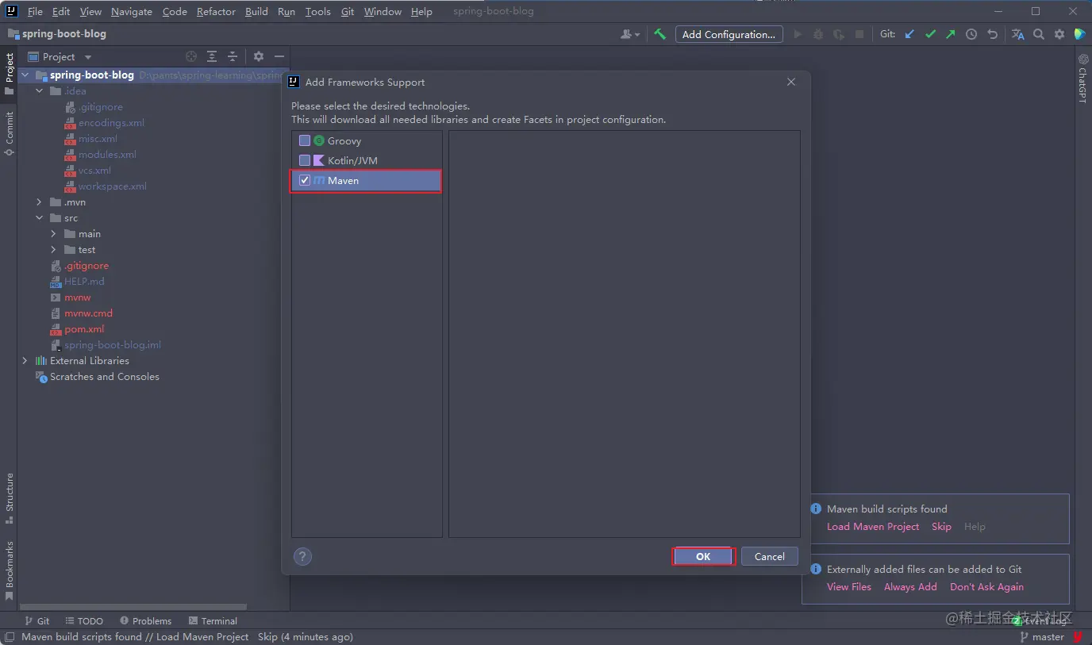Open the Problems tool window tab
The image size is (1092, 645).
145,620
